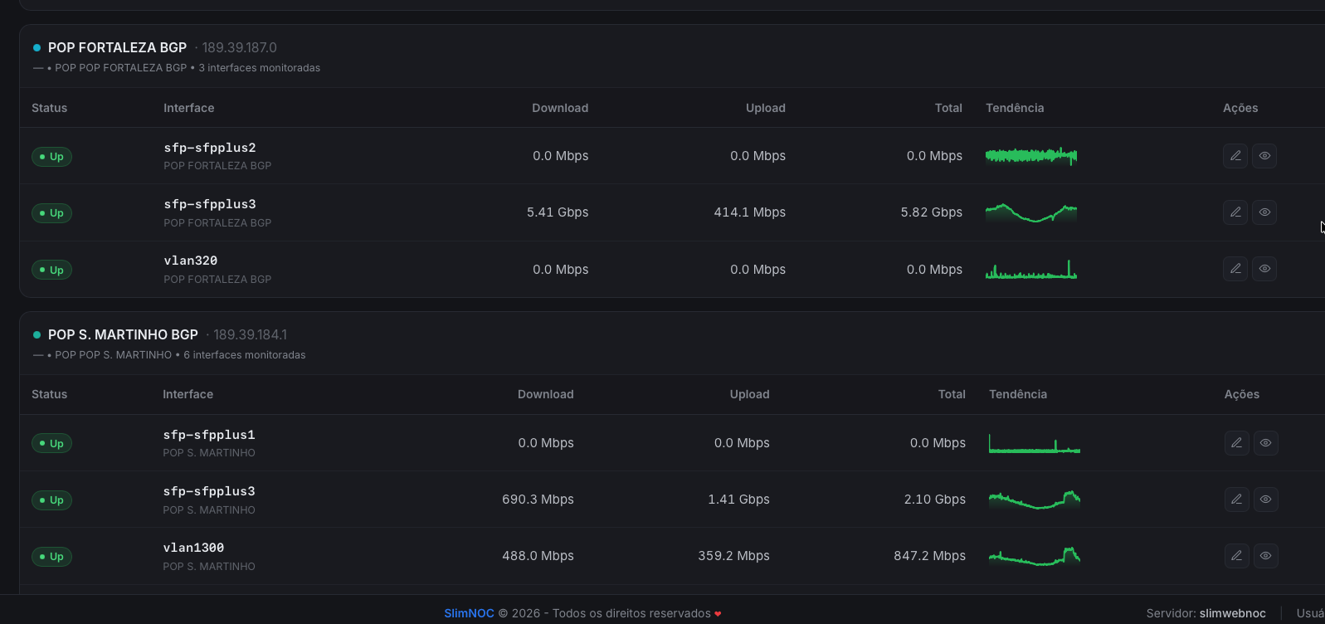
Task: Click the red heart icon in the footer
Action: coord(718,614)
